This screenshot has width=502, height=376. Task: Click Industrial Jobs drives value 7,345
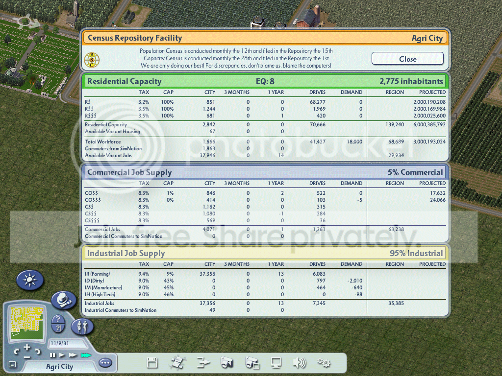319,304
